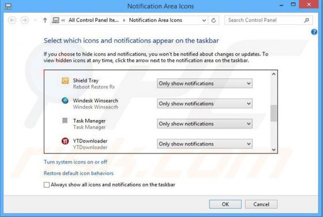The height and width of the screenshot is (217, 323).
Task: Click the address bar overflow chevrons
Action: tap(63, 20)
